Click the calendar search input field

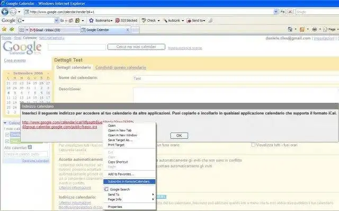(77, 47)
